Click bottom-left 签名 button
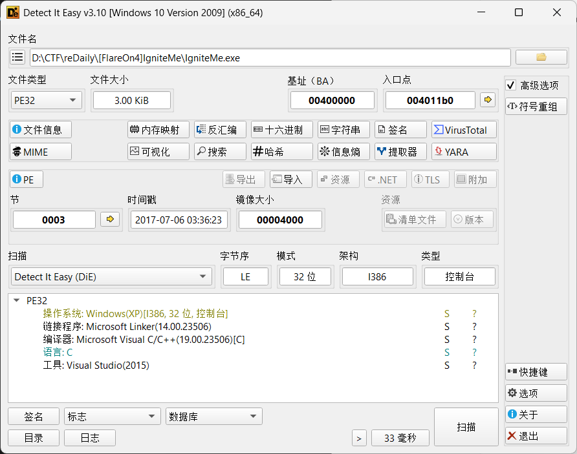Screen dimensions: 577x454 34,416
